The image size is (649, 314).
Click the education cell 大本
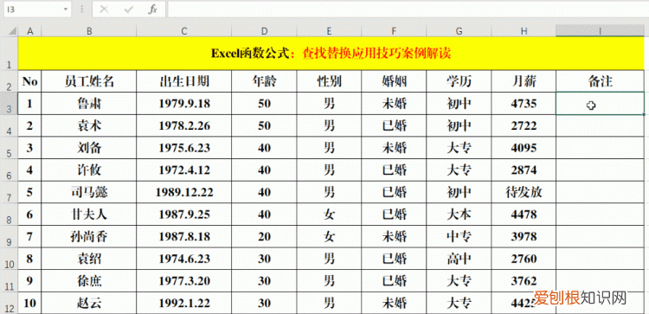[x=459, y=215]
